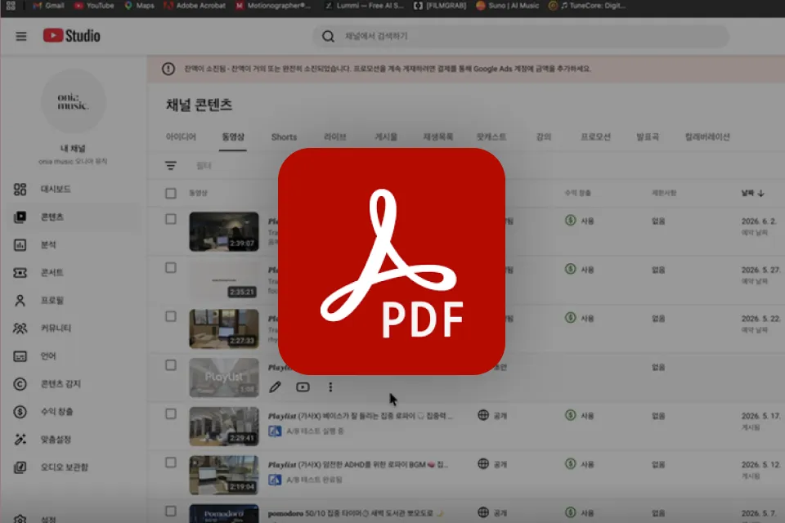Open the Maps bookmark
This screenshot has height=523, width=785.
tap(140, 6)
